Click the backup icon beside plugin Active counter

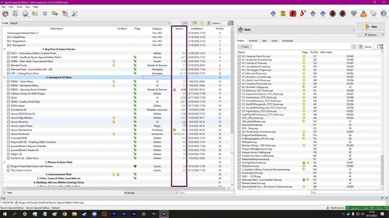(360, 47)
